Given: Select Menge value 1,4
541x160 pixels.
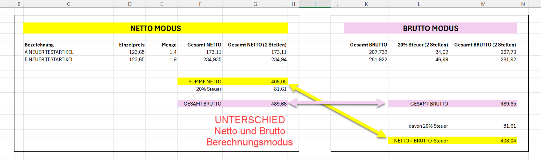Looking at the screenshot, I should [x=161, y=52].
